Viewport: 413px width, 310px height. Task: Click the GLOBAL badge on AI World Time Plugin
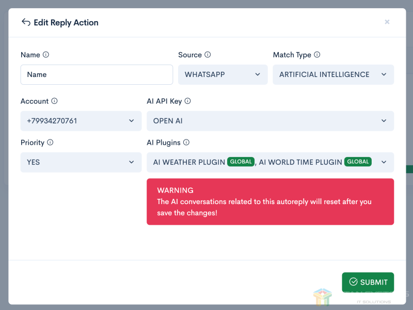coord(358,162)
